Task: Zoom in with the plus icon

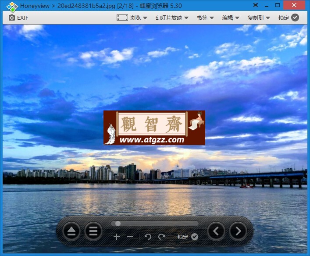Action: coord(117,237)
